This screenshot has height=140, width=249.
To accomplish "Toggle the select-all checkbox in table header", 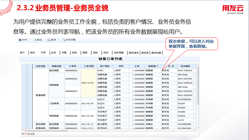I will (x=27, y=66).
